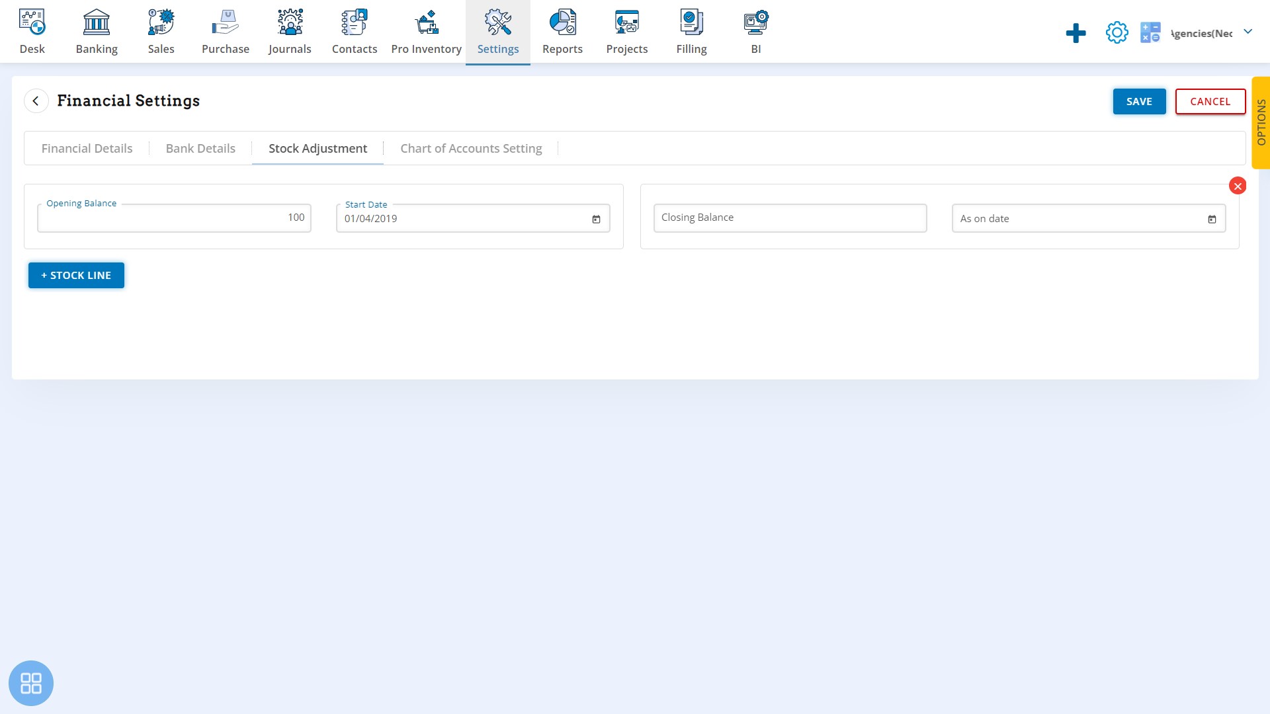
Task: Open the Banking module
Action: tap(96, 30)
